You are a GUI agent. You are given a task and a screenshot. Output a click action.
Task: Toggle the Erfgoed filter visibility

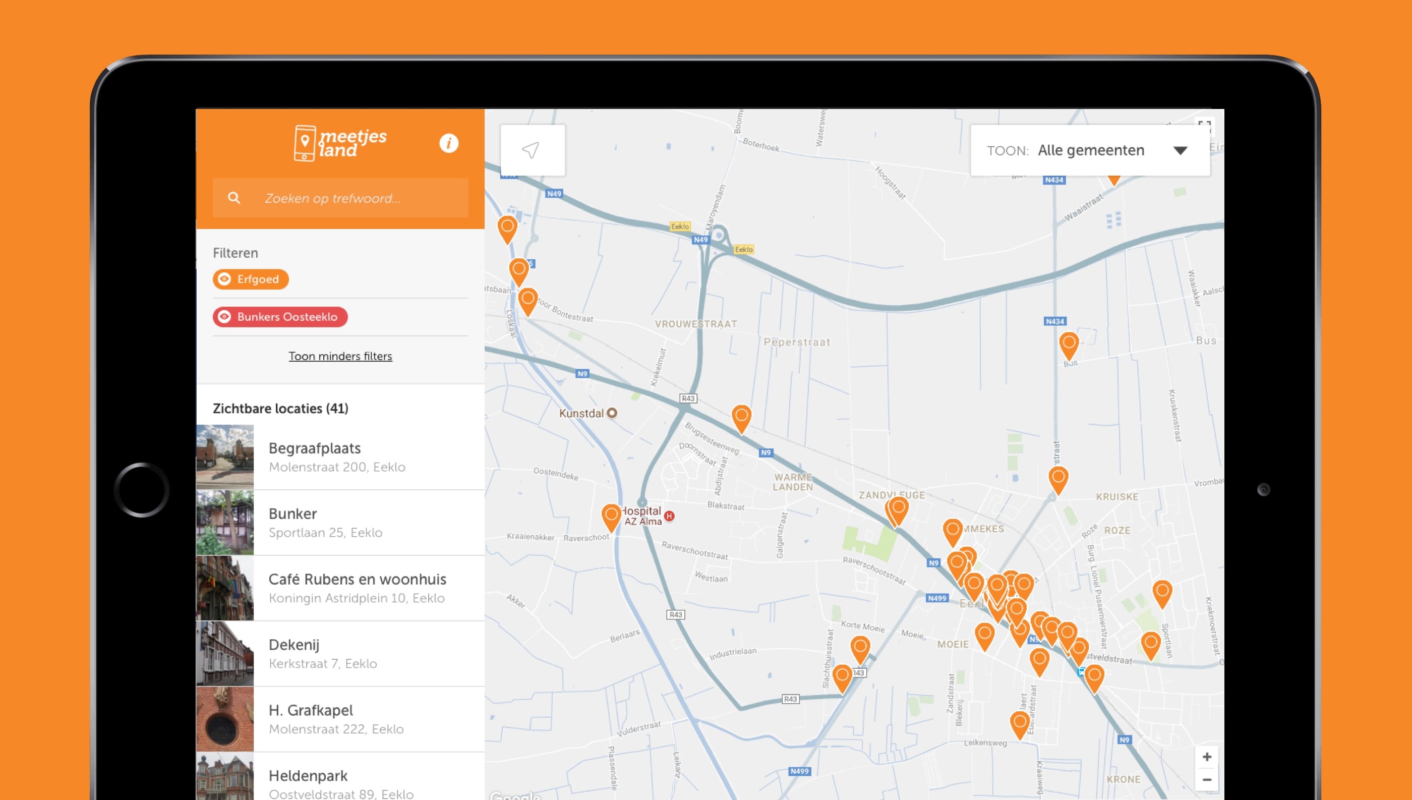coord(251,279)
